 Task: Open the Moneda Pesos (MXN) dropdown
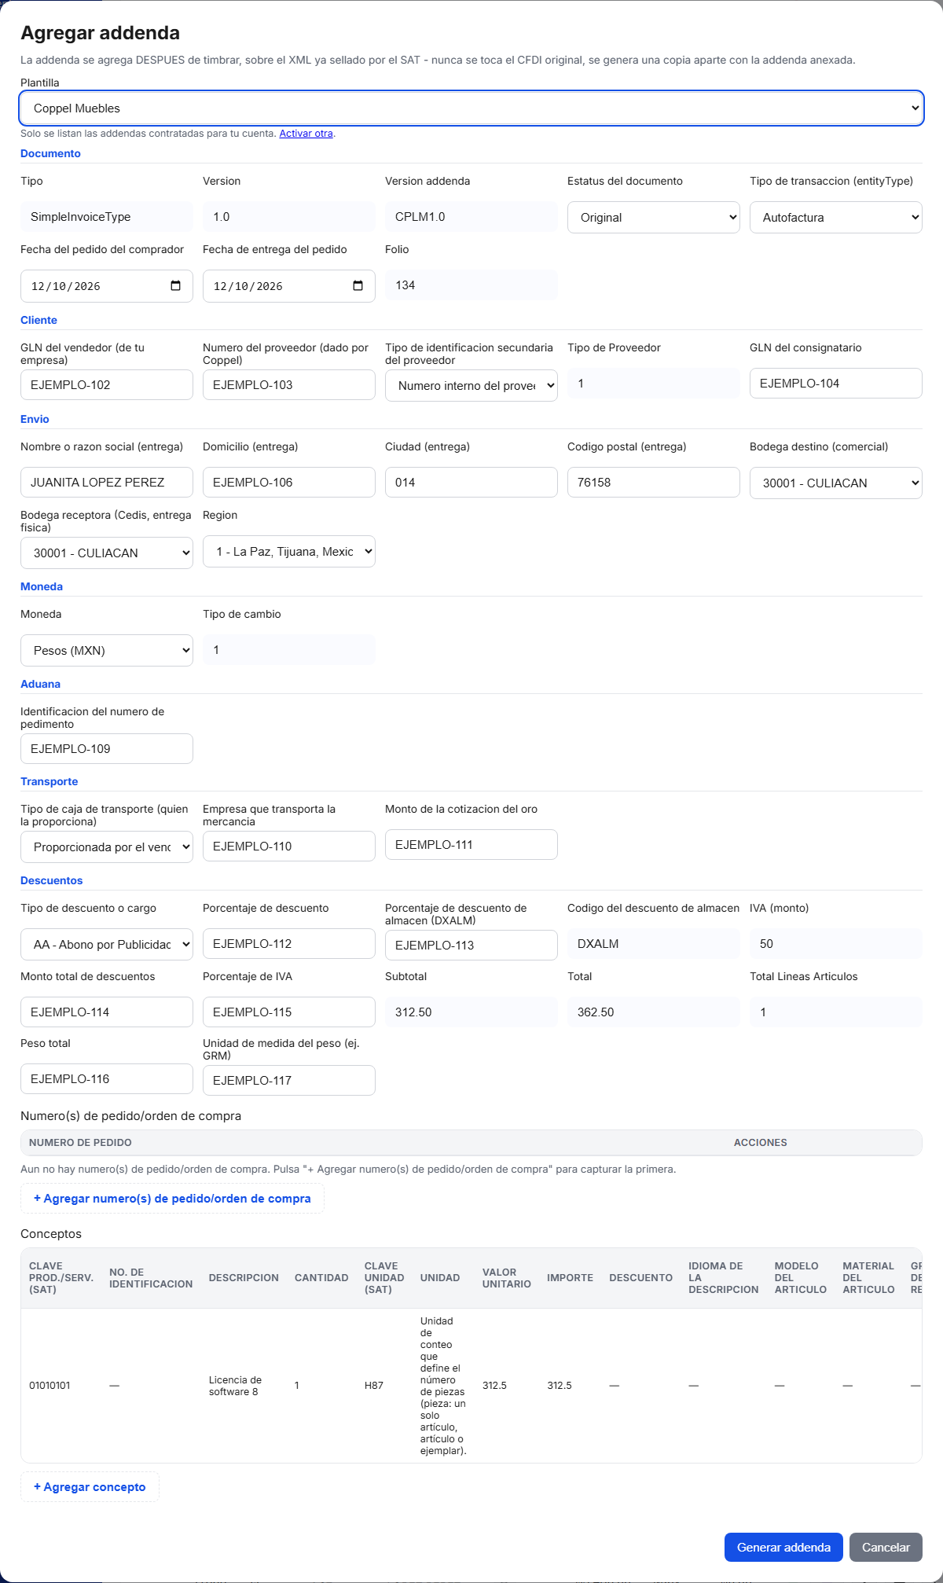coord(107,651)
